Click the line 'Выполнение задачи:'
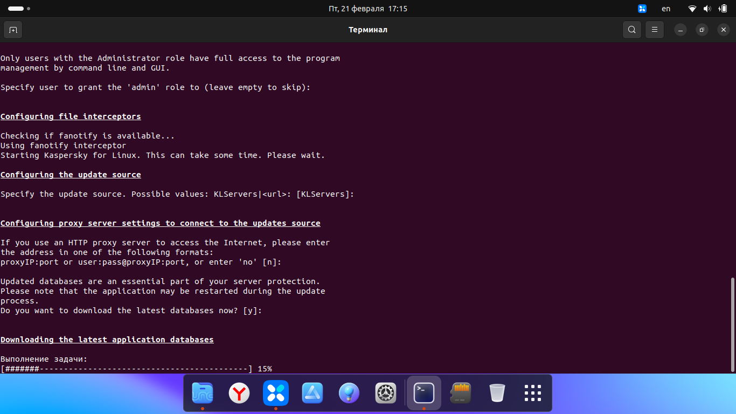736x414 pixels. point(44,359)
